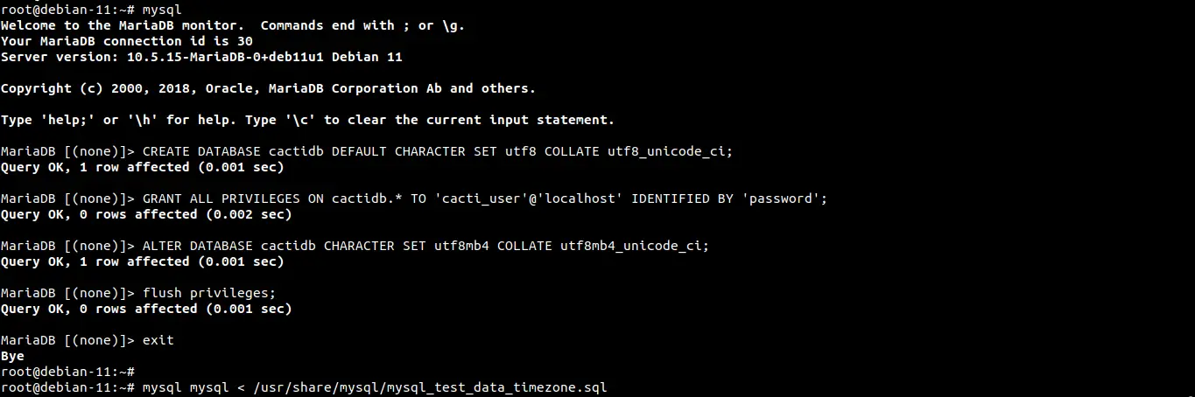The height and width of the screenshot is (397, 1195).
Task: Click the Type 'help;' instructions line
Action: click(306, 120)
